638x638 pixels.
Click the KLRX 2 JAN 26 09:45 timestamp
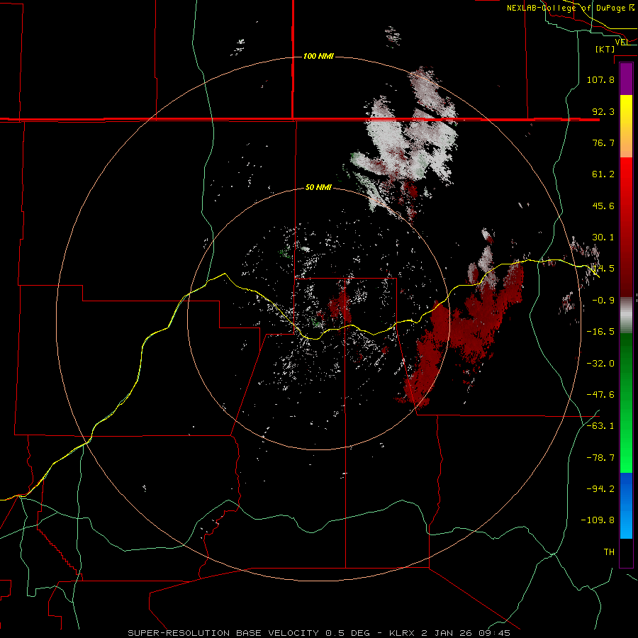449,633
